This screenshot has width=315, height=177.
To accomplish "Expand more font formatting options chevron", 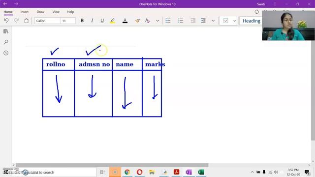I will pyautogui.click(x=157, y=21).
